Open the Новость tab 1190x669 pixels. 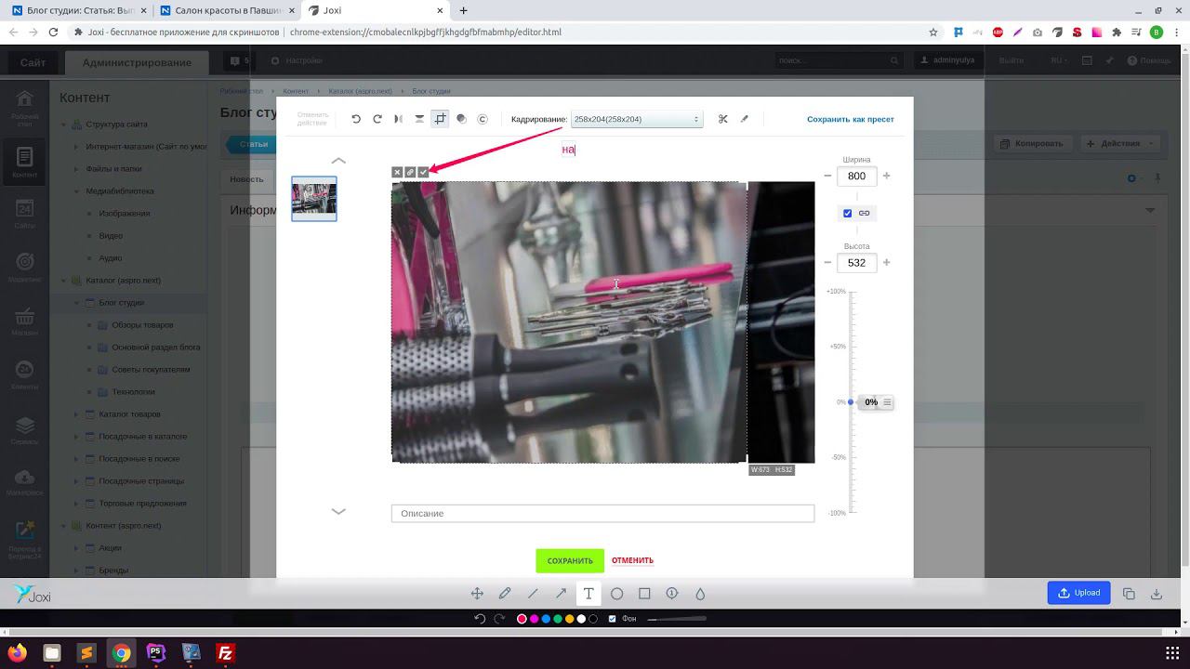[246, 179]
